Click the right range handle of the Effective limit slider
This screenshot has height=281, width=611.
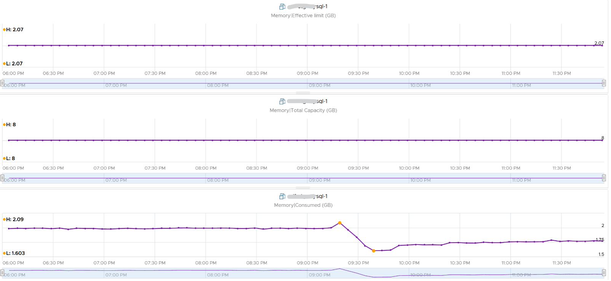tap(604, 83)
